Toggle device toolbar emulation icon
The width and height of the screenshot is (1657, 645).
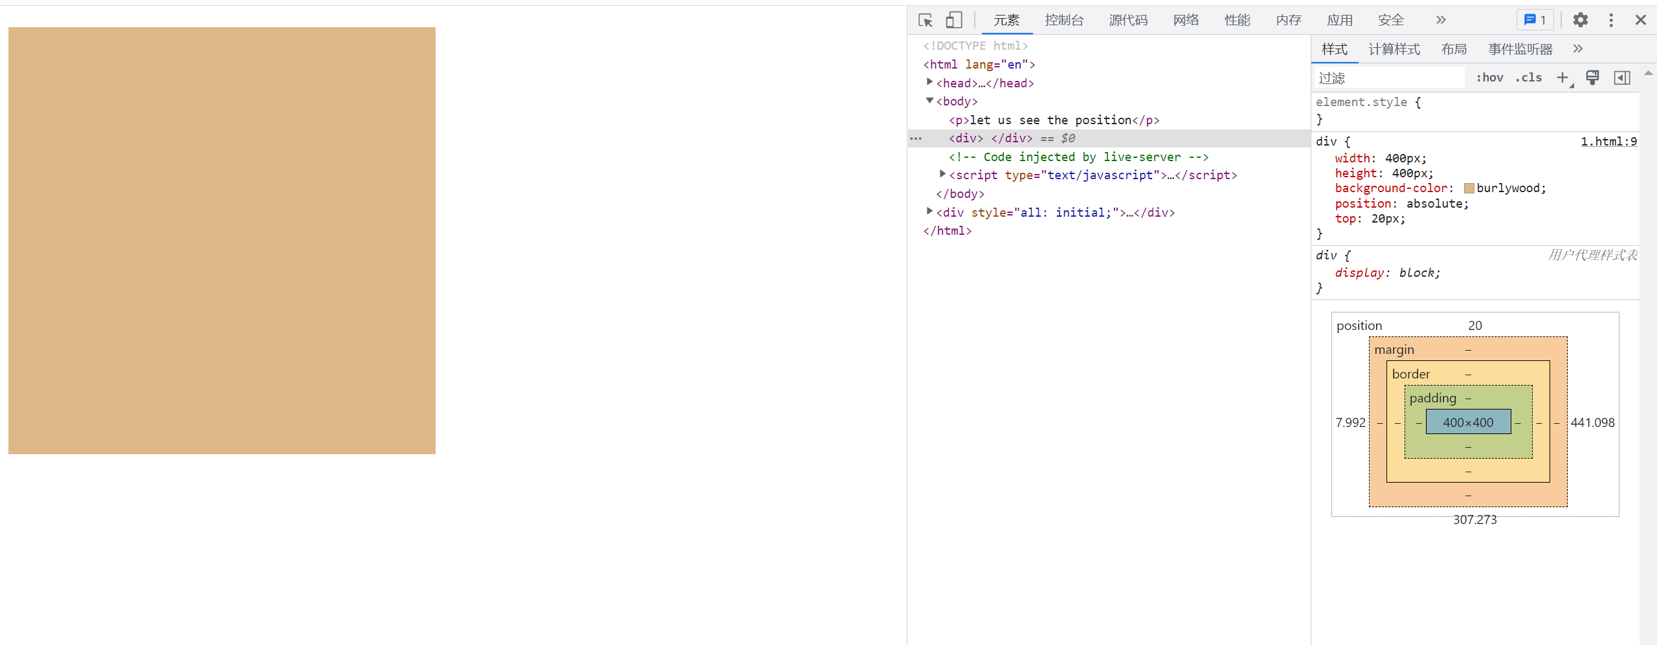pos(954,20)
